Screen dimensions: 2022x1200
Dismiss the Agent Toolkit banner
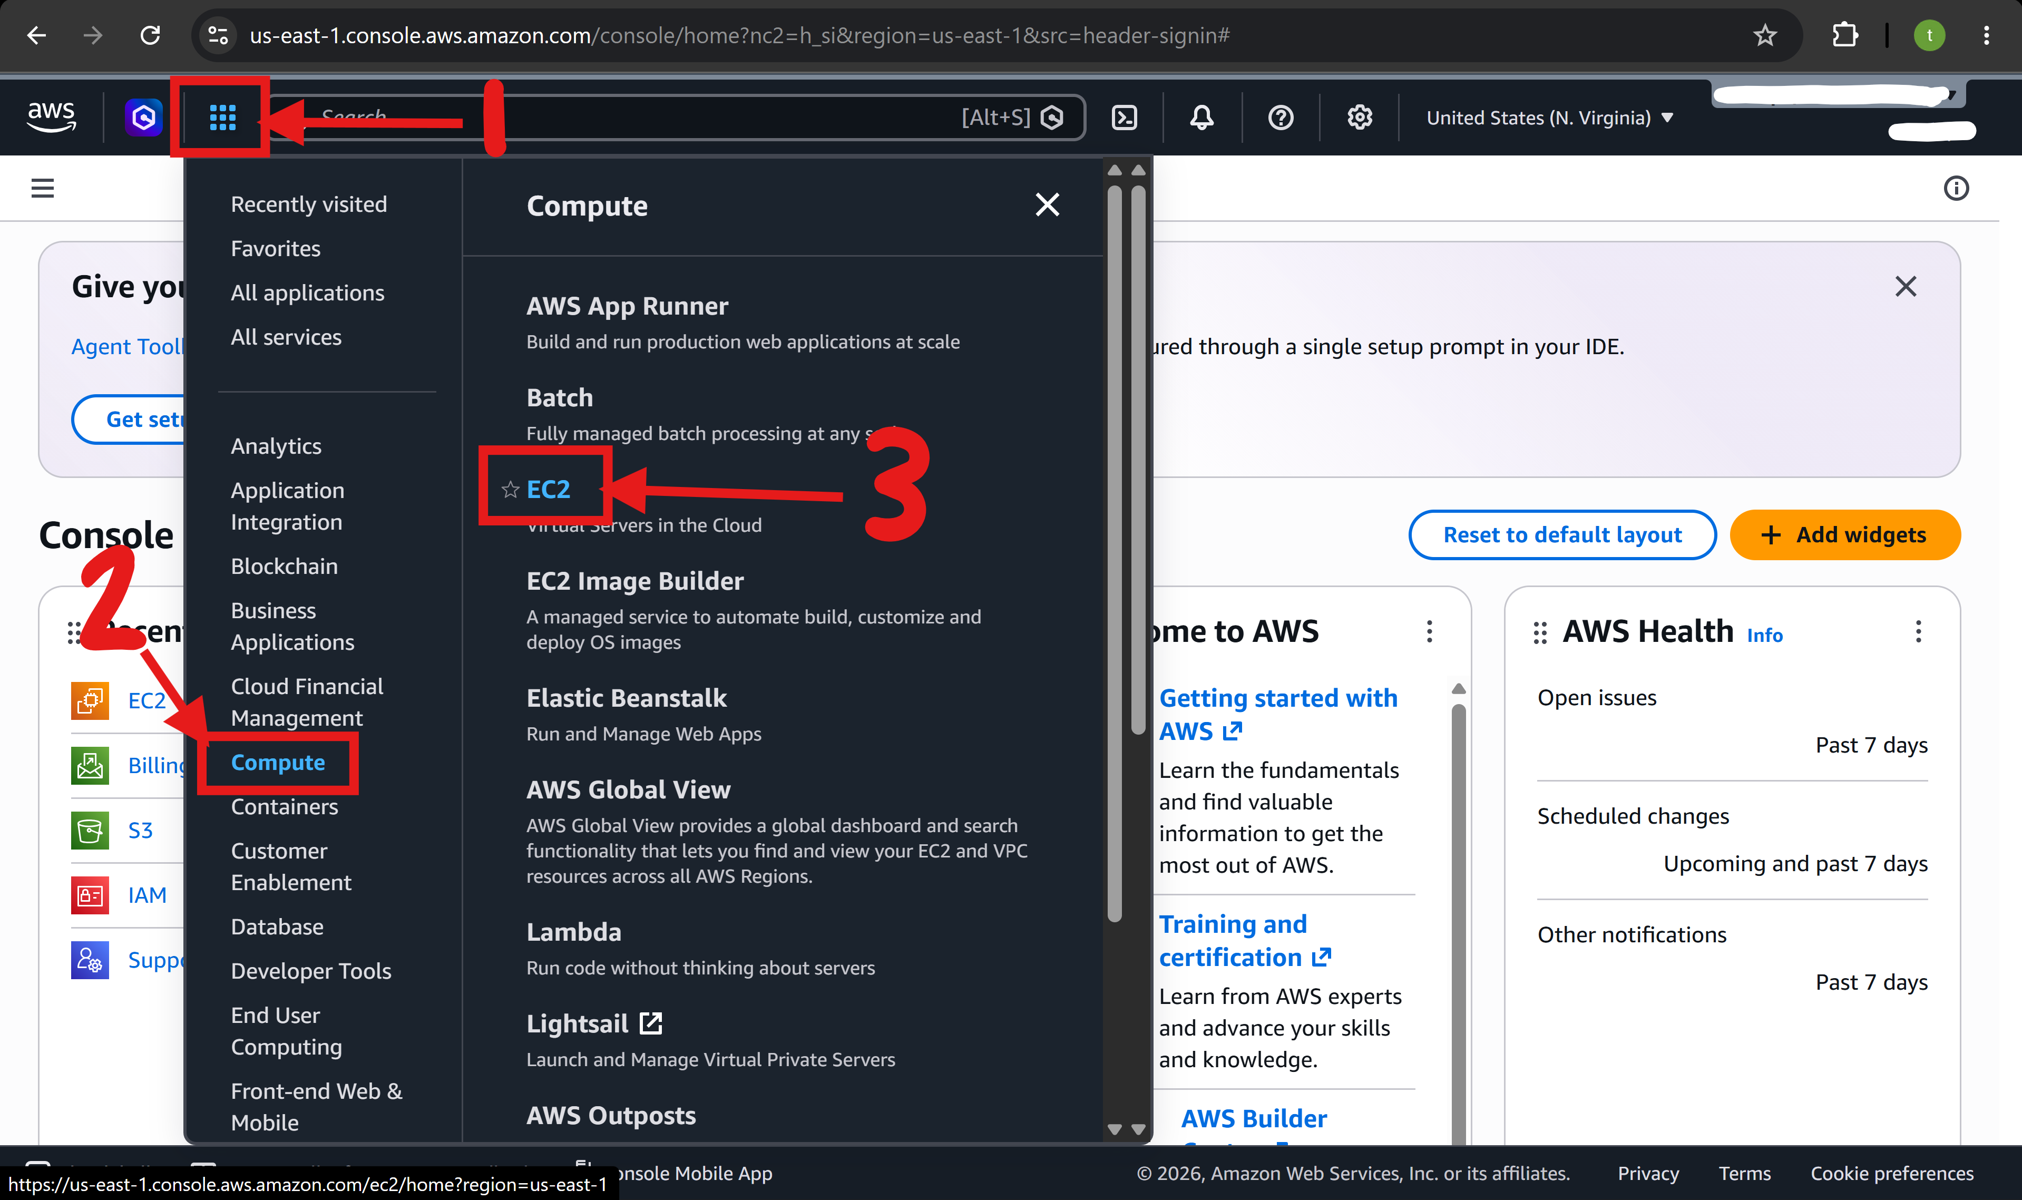click(1906, 286)
